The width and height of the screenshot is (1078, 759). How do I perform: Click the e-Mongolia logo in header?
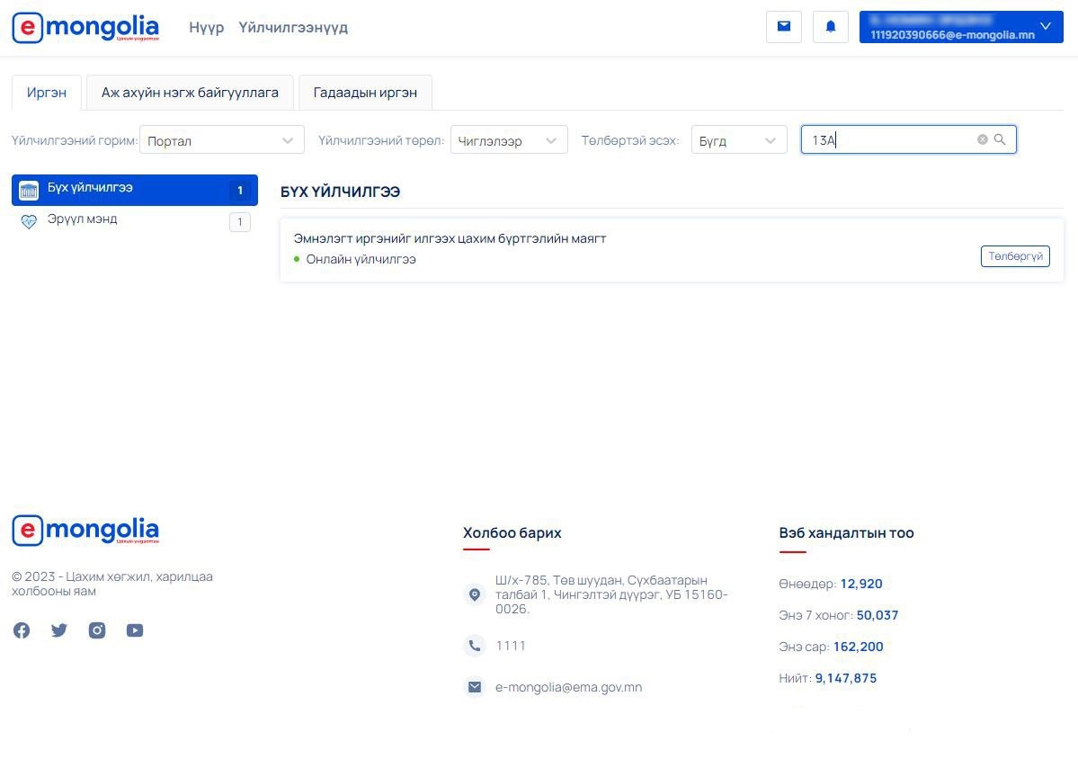tap(85, 28)
